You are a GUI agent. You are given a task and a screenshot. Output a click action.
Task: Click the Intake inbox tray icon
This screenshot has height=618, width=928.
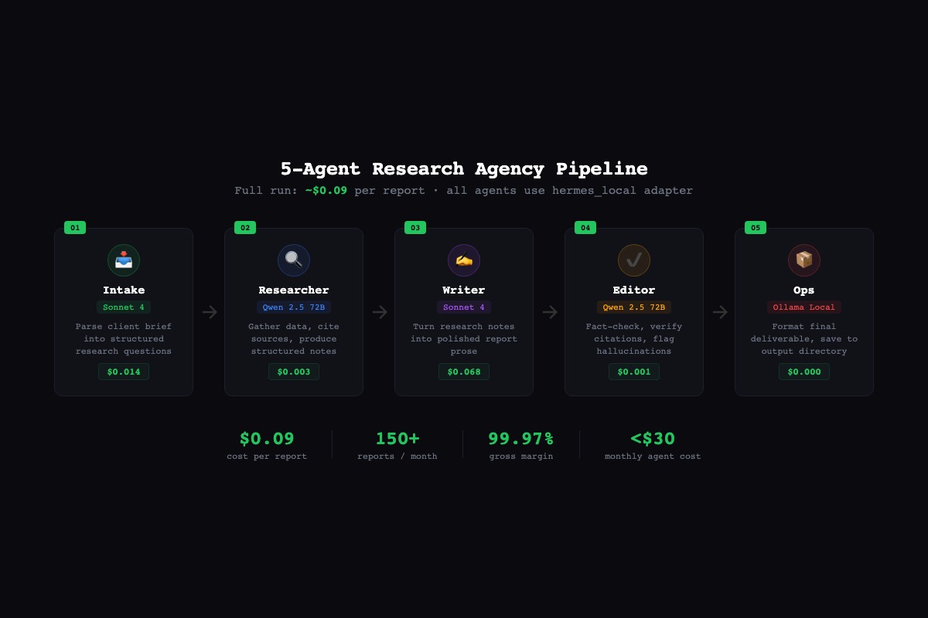(x=124, y=260)
